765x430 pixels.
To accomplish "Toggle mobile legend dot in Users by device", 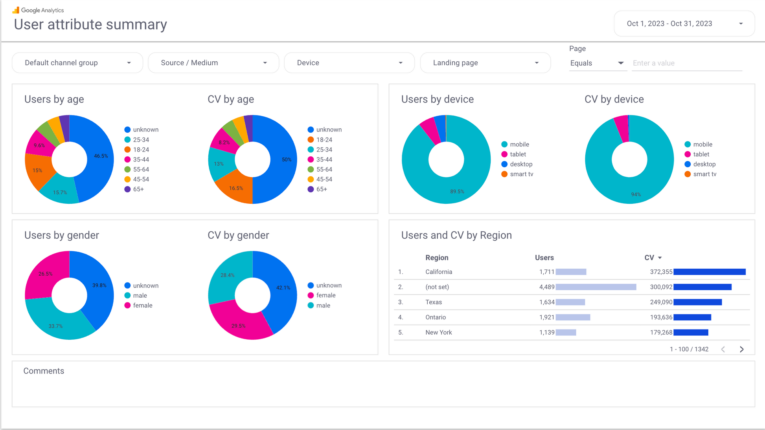I will [504, 145].
